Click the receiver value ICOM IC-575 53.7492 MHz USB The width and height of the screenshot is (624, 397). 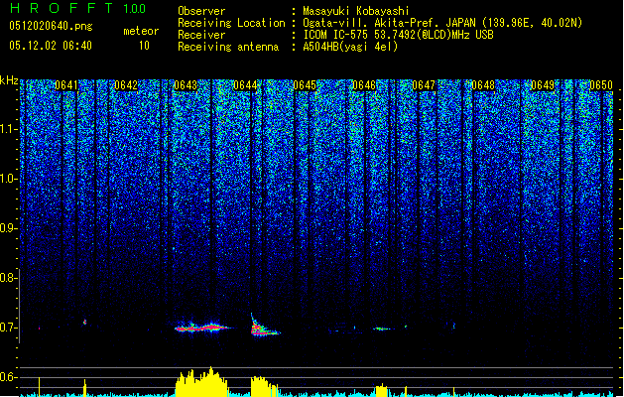point(399,35)
